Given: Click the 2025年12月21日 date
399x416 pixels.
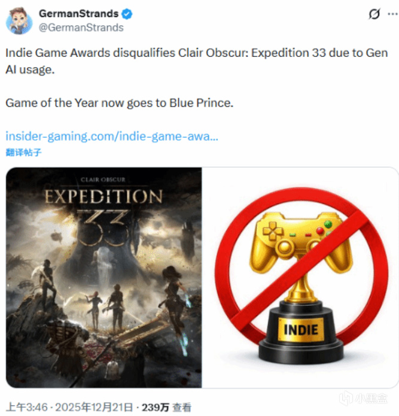Looking at the screenshot, I should point(94,407).
